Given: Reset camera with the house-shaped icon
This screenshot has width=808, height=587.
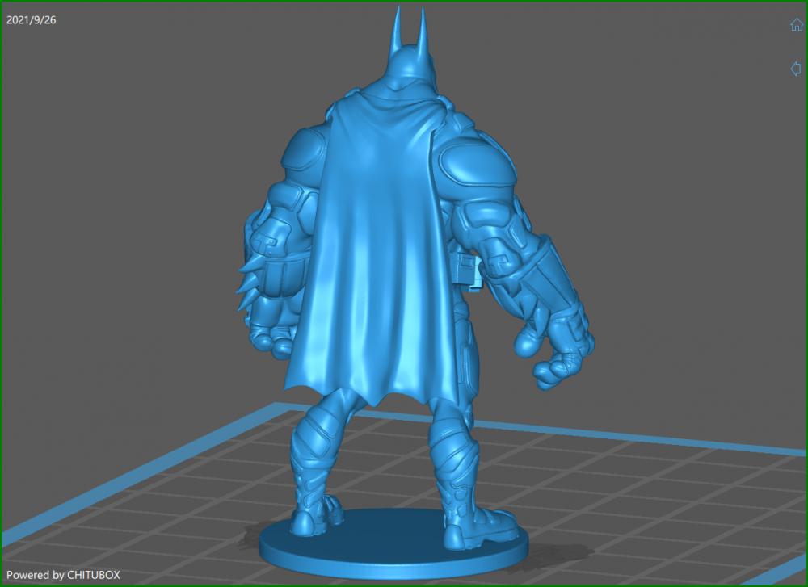Looking at the screenshot, I should click(x=796, y=25).
